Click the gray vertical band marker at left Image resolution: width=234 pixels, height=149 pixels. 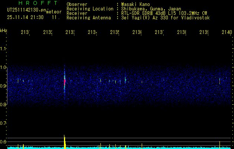(7, 86)
